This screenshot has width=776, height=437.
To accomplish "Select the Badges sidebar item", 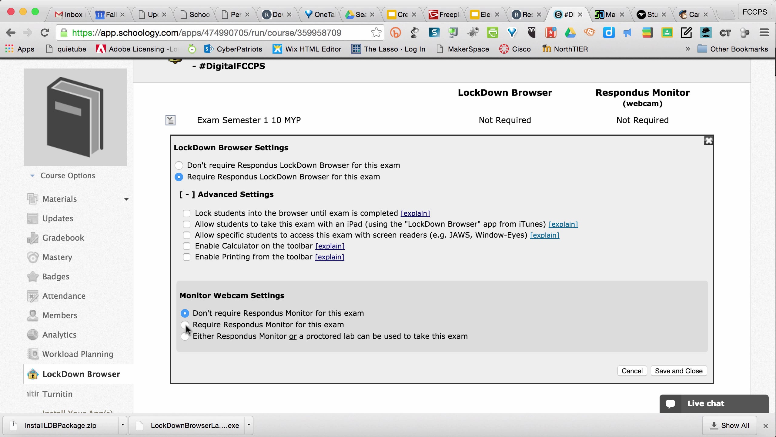I will [56, 276].
